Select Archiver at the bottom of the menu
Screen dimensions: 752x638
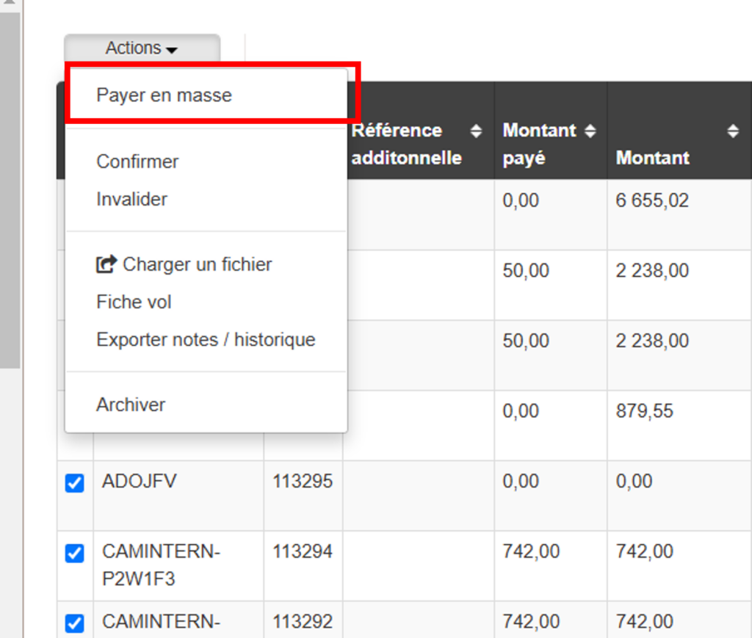(x=131, y=405)
